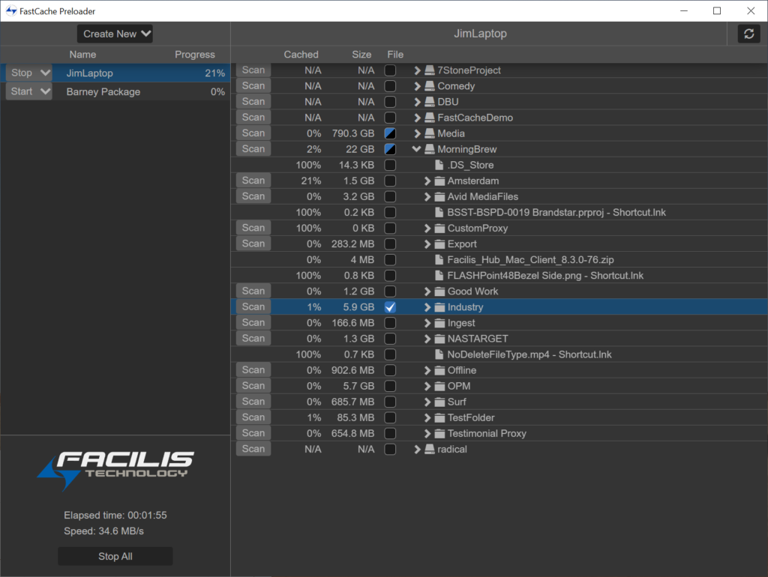Toggle the Media volume checkbox
This screenshot has width=768, height=577.
[390, 133]
